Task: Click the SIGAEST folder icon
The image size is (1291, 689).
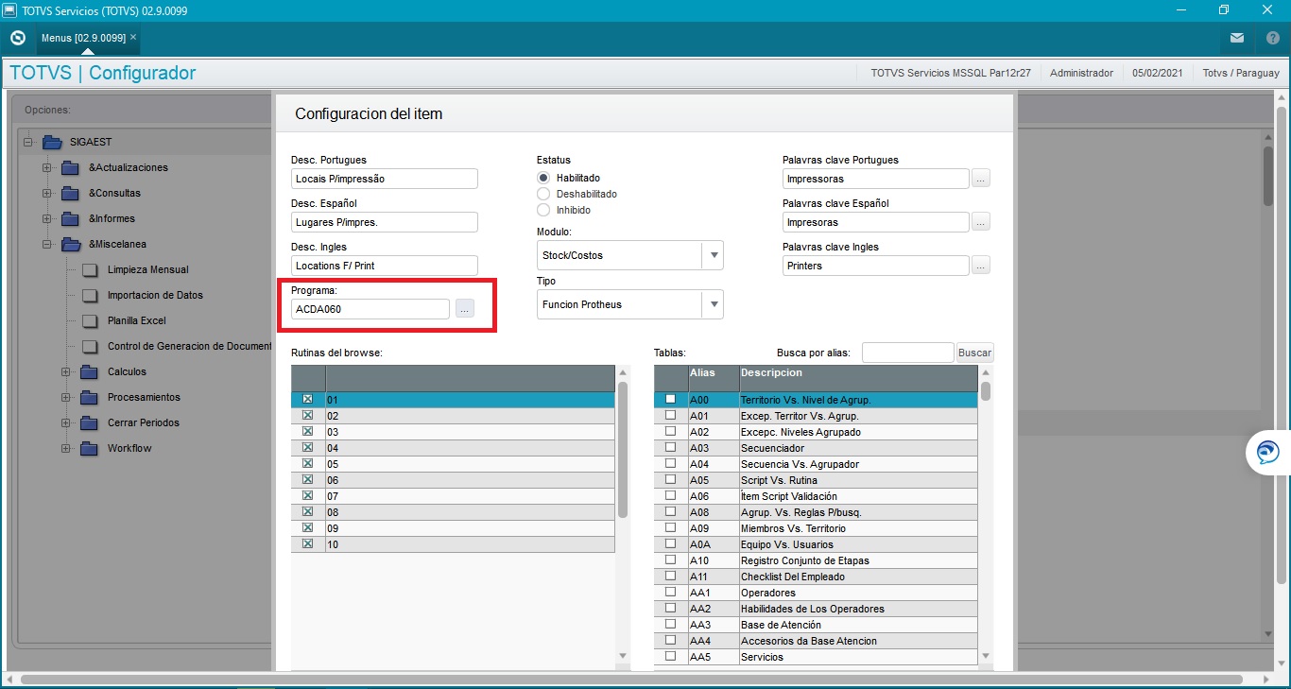Action: [x=51, y=142]
